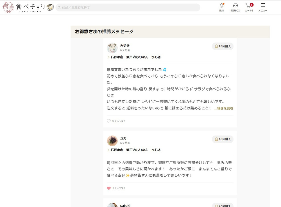Image resolution: width=281 pixels, height=207 pixels.
Task: Unlike ユカ's review with pink heart
Action: point(109,188)
